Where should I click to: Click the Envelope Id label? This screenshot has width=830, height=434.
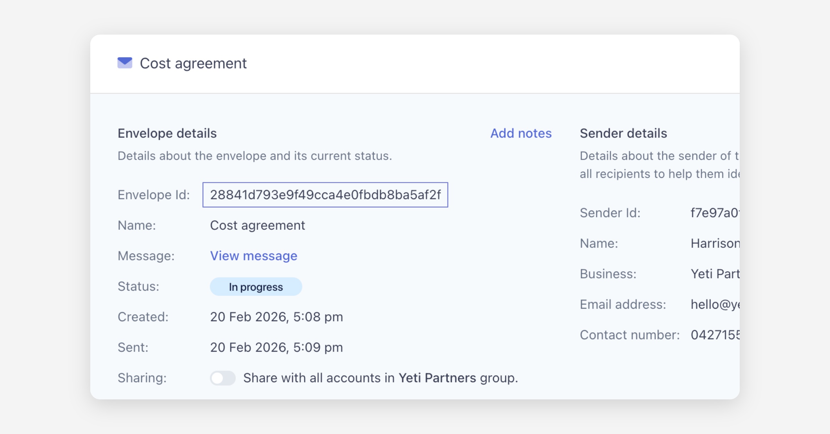point(154,195)
